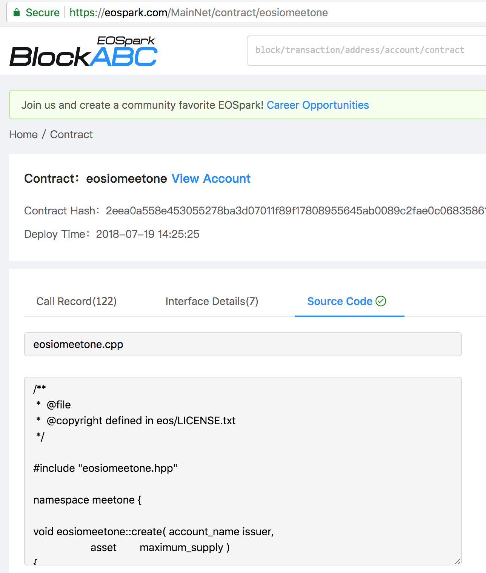The image size is (486, 573).
Task: Open the View Account link
Action: pyautogui.click(x=211, y=179)
